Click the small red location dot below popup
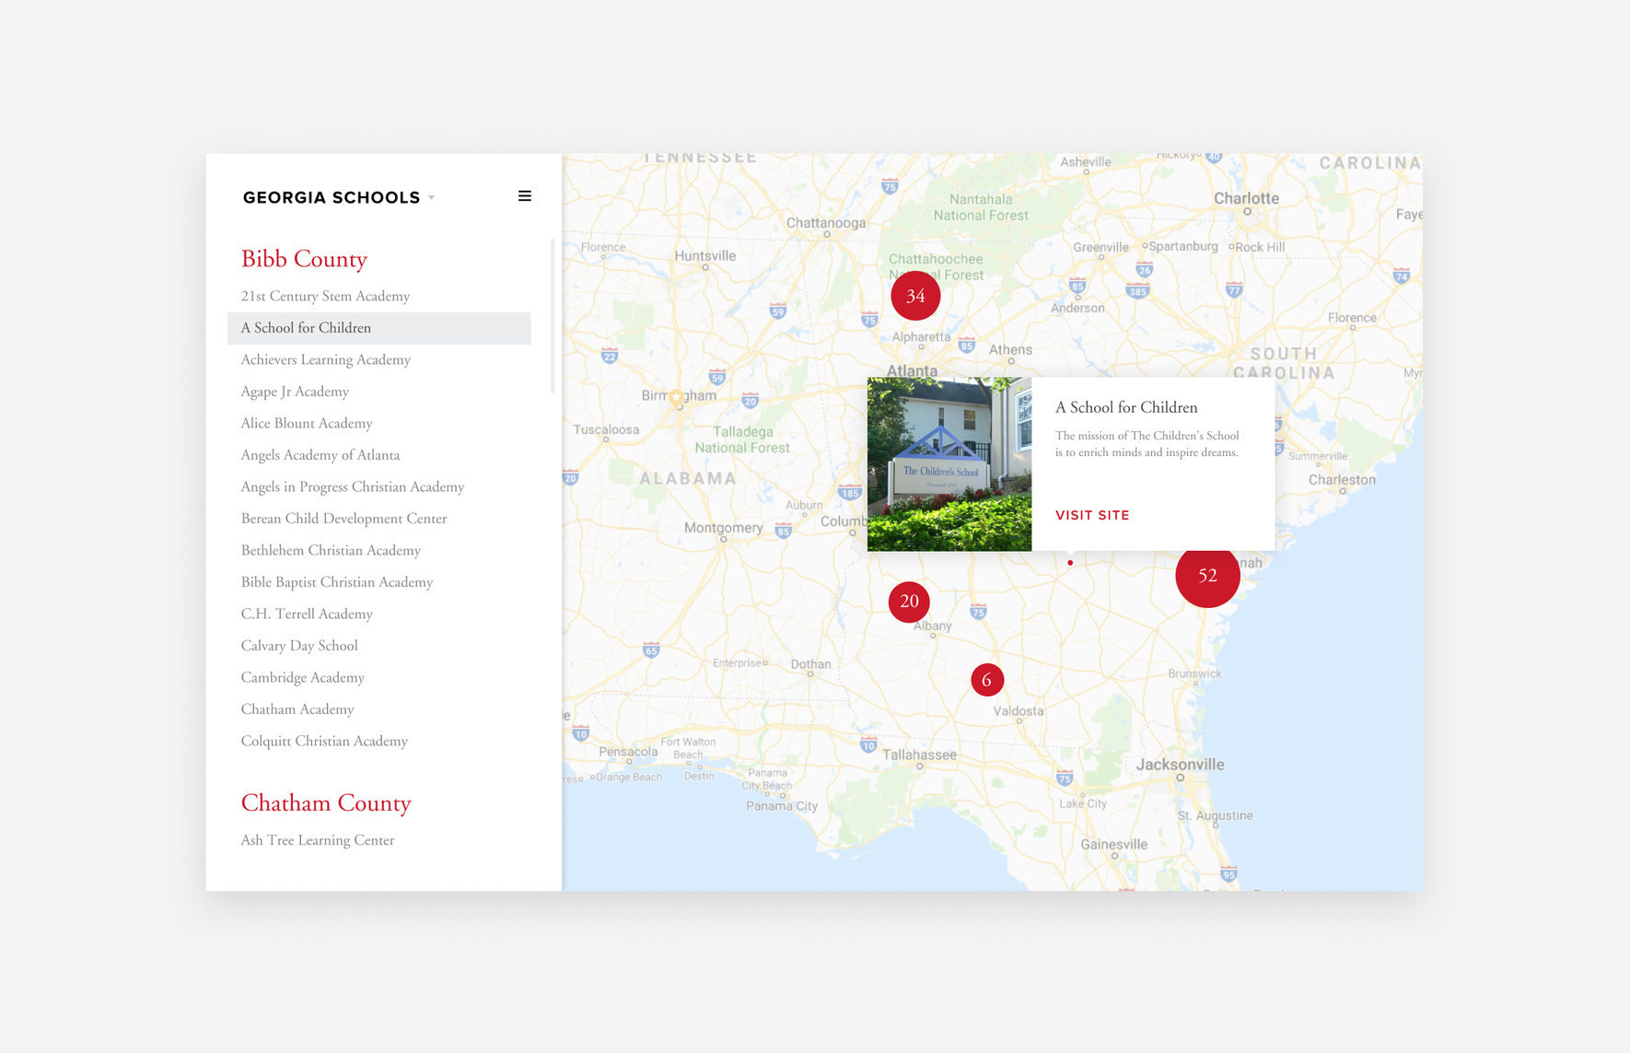The image size is (1630, 1053). 1069,563
